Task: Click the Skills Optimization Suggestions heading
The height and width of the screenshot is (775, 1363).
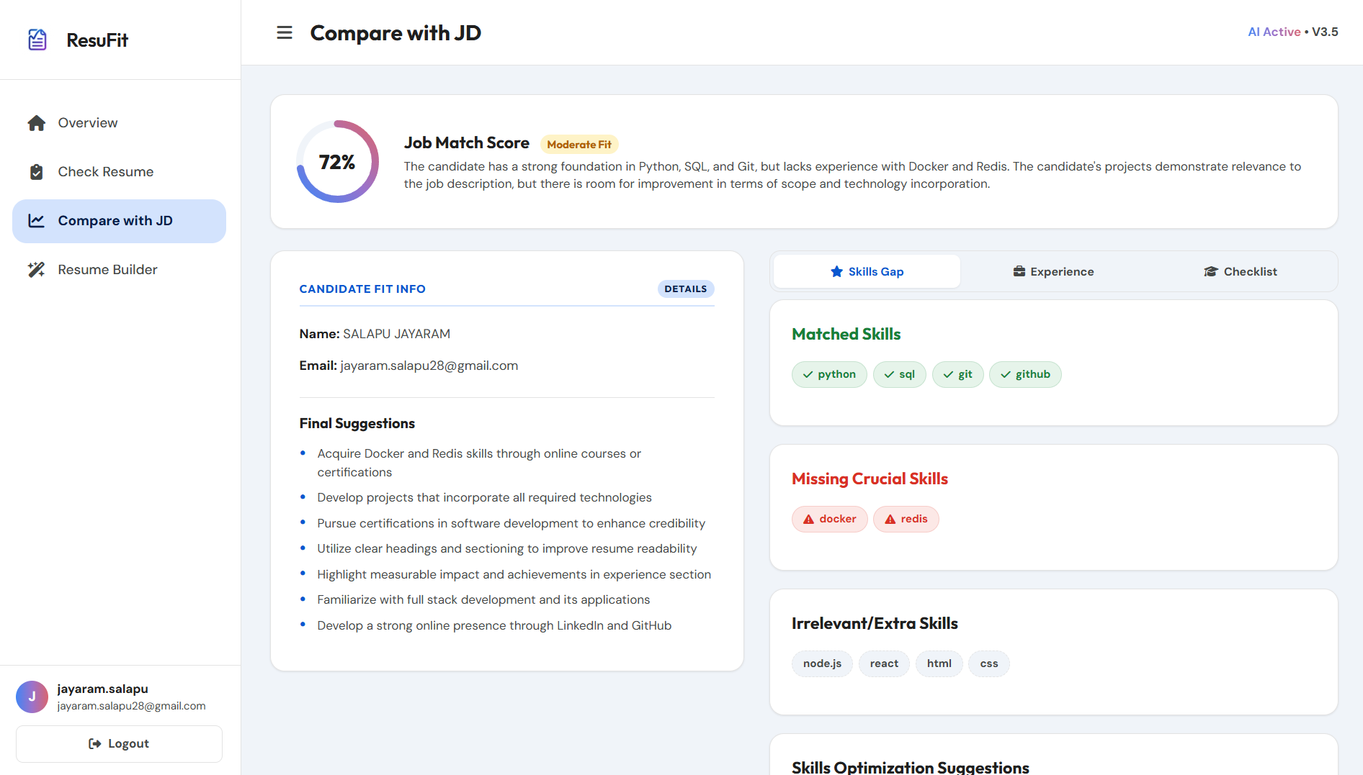Action: click(x=911, y=767)
